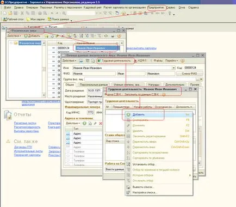
Task: Click the search text field in the main toolbar
Action: [x=81, y=13]
